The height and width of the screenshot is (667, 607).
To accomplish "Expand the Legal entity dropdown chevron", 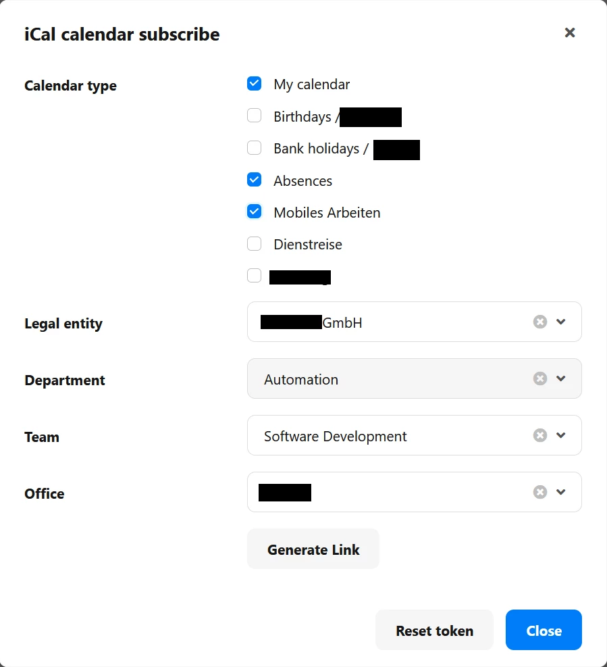I will point(560,322).
